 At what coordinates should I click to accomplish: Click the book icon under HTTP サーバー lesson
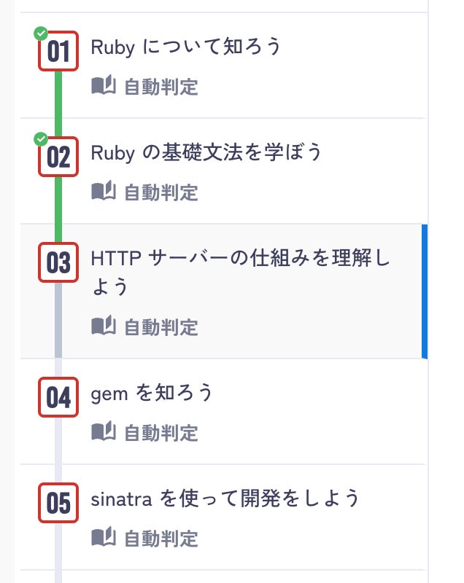pyautogui.click(x=103, y=326)
